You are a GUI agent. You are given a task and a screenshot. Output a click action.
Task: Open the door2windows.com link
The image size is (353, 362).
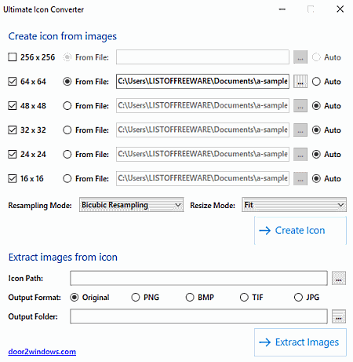point(42,352)
